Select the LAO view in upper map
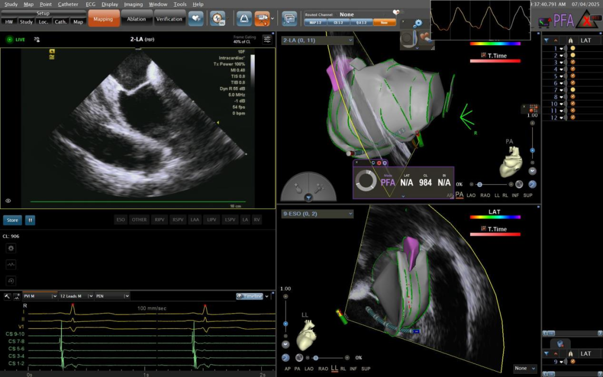Viewport: 603px width, 377px height. (x=471, y=195)
